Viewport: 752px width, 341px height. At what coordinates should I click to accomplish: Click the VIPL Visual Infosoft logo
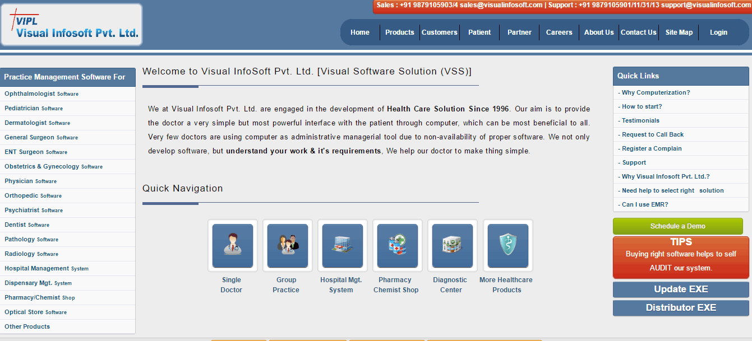(71, 25)
